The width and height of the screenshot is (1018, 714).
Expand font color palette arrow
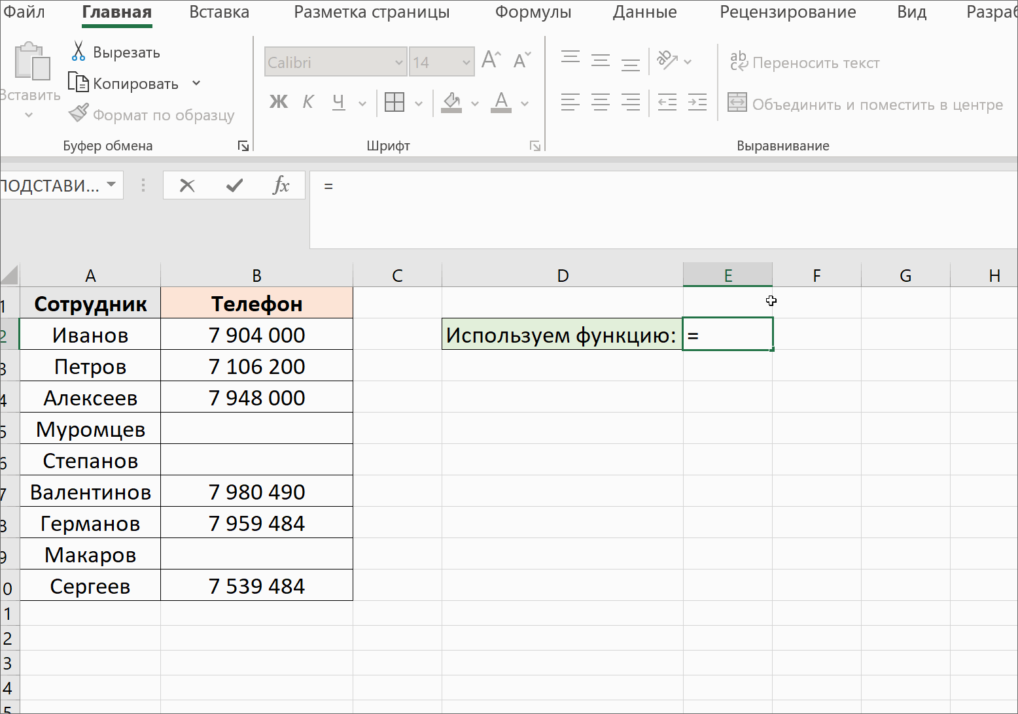(525, 103)
